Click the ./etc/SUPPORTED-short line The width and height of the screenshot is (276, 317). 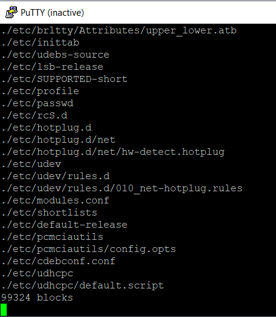pos(65,79)
